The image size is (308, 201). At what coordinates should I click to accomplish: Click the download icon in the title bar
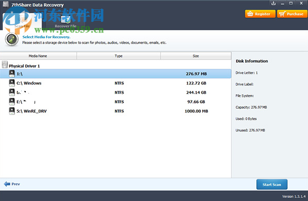coord(273,3)
